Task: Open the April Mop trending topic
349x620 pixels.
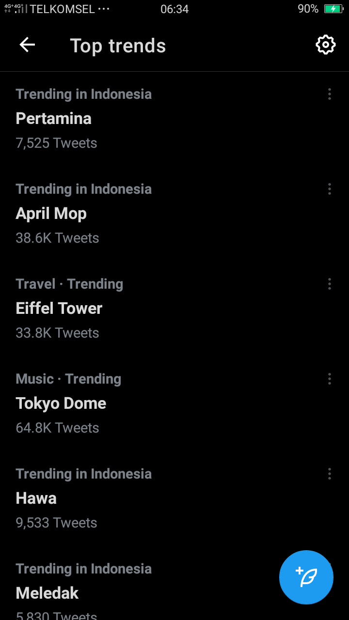Action: pos(51,214)
